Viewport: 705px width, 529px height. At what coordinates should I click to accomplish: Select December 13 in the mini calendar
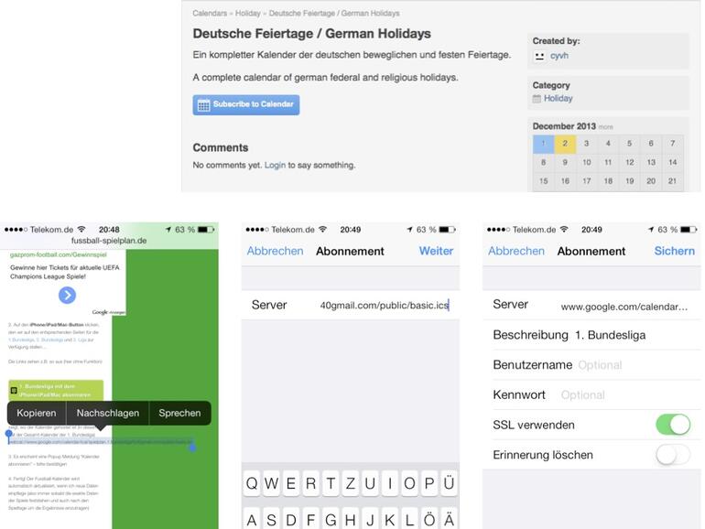[651, 162]
